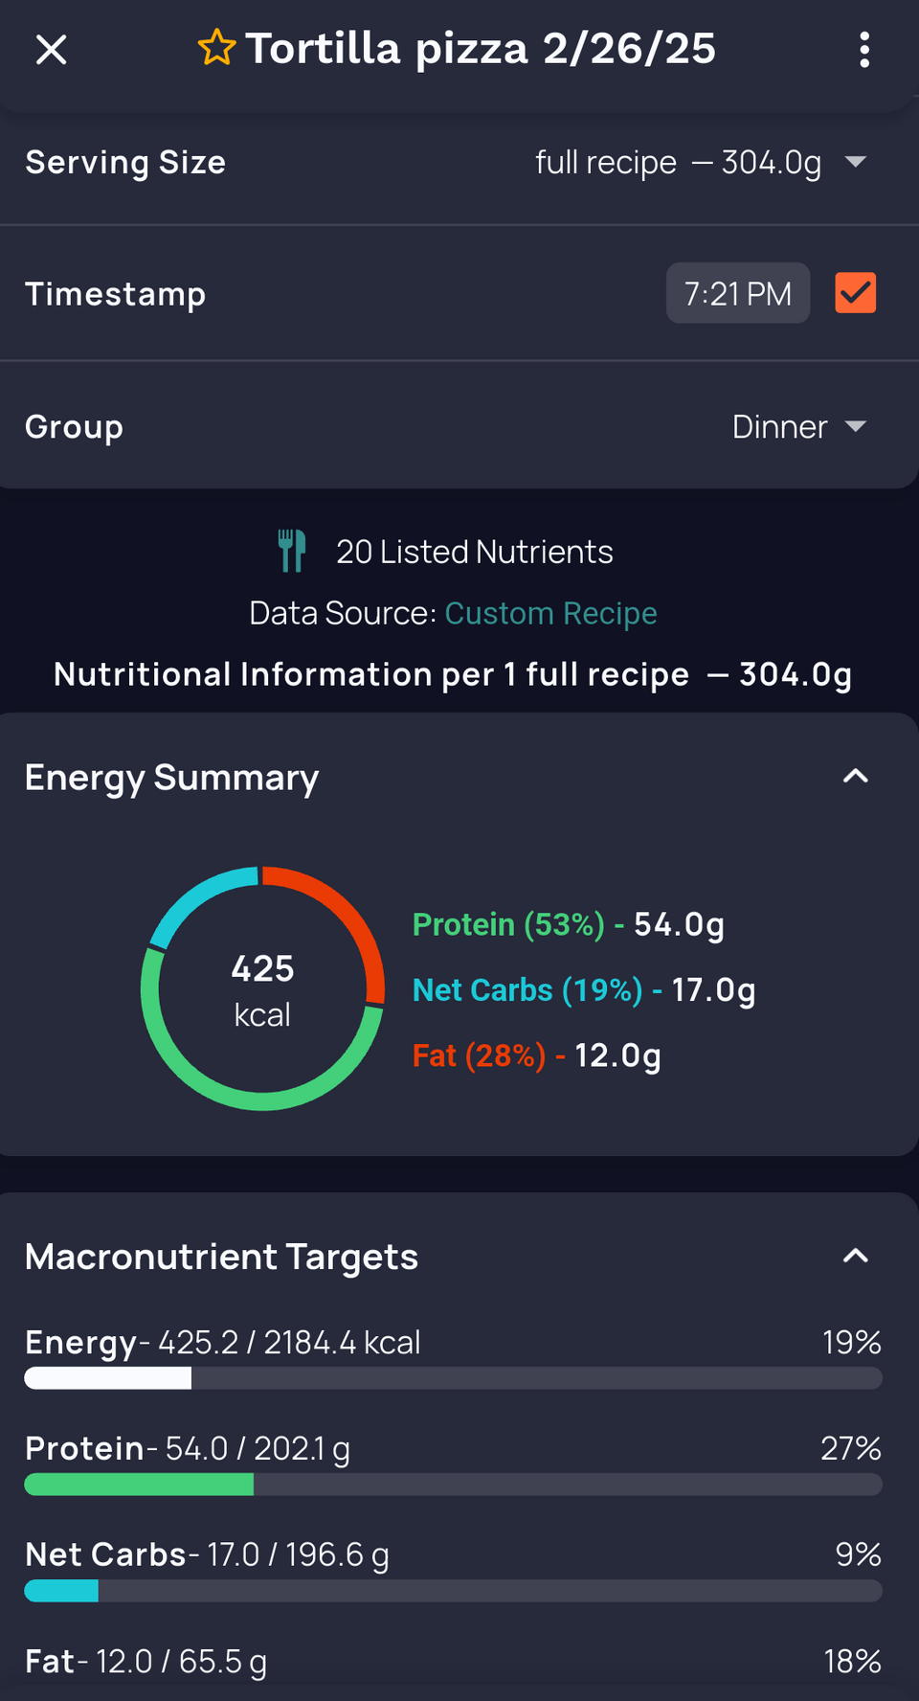Image resolution: width=919 pixels, height=1701 pixels.
Task: Tap the Net Carbs progress bar
Action: (x=453, y=1591)
